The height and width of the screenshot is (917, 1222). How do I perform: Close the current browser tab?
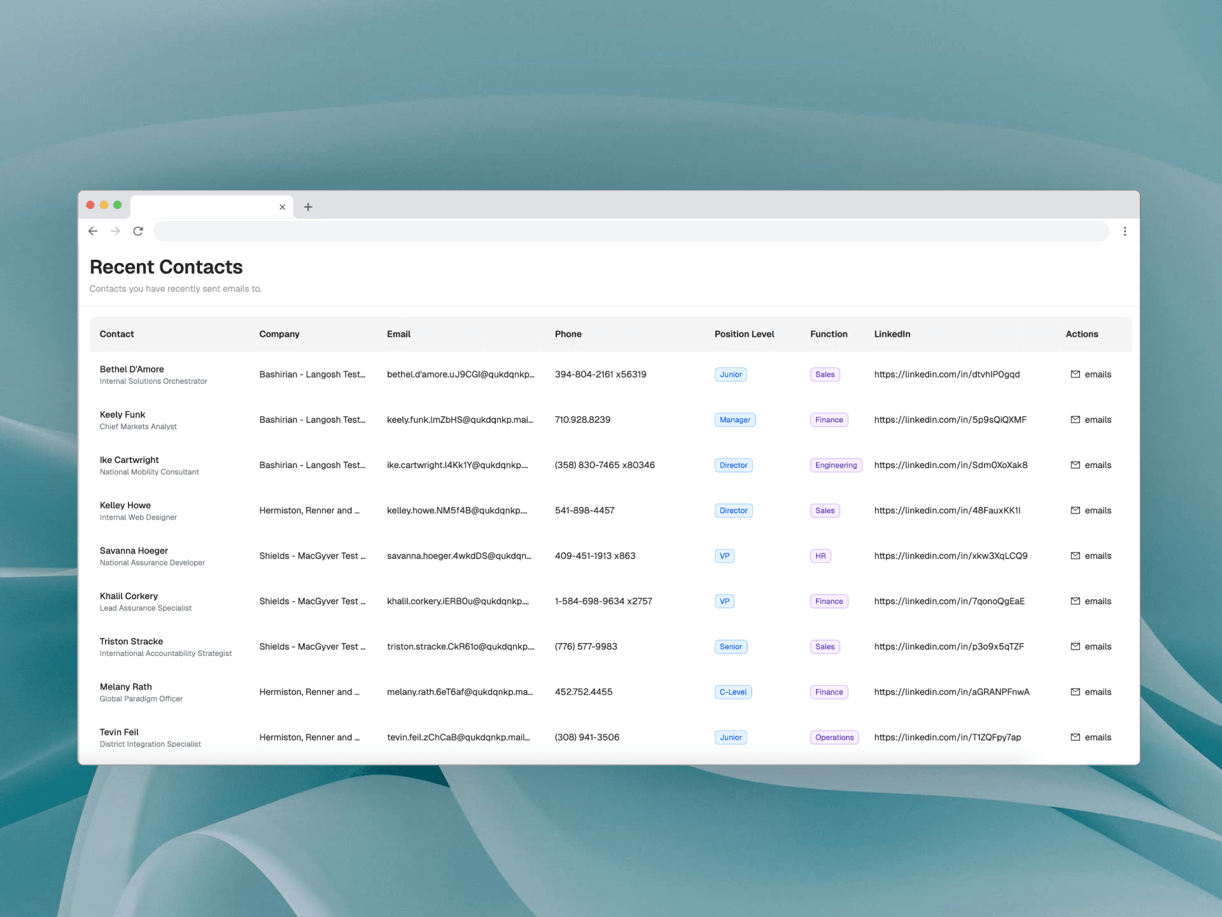pos(282,207)
